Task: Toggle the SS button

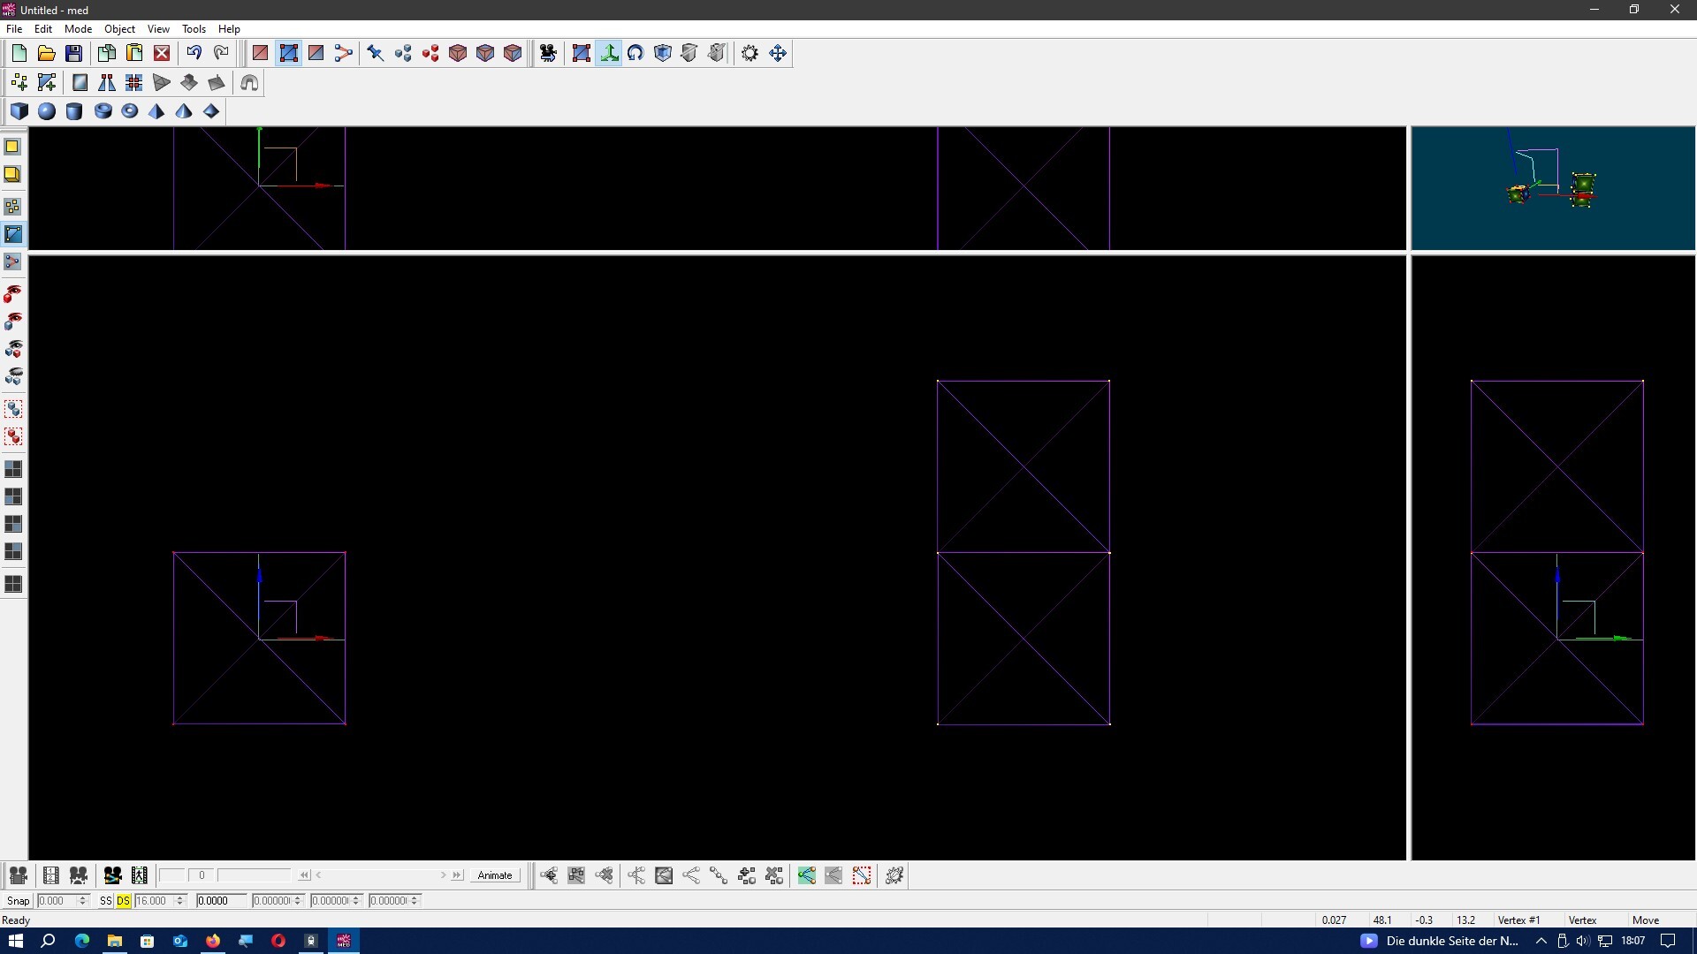Action: point(106,901)
